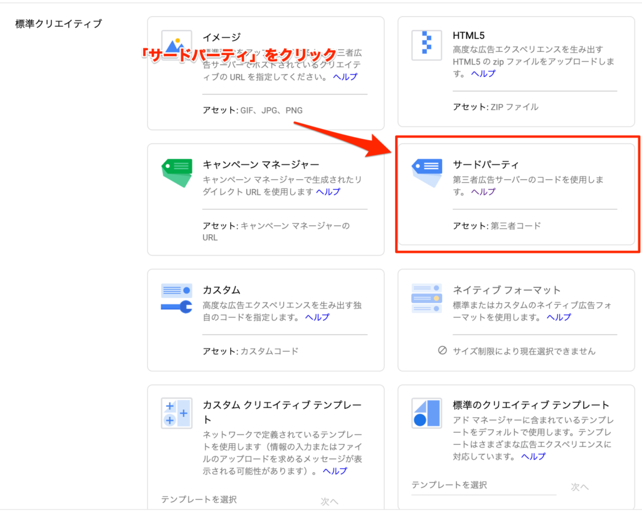Click the size restriction prohibited icon
Viewport: 642px width, 514px height.
(x=442, y=351)
